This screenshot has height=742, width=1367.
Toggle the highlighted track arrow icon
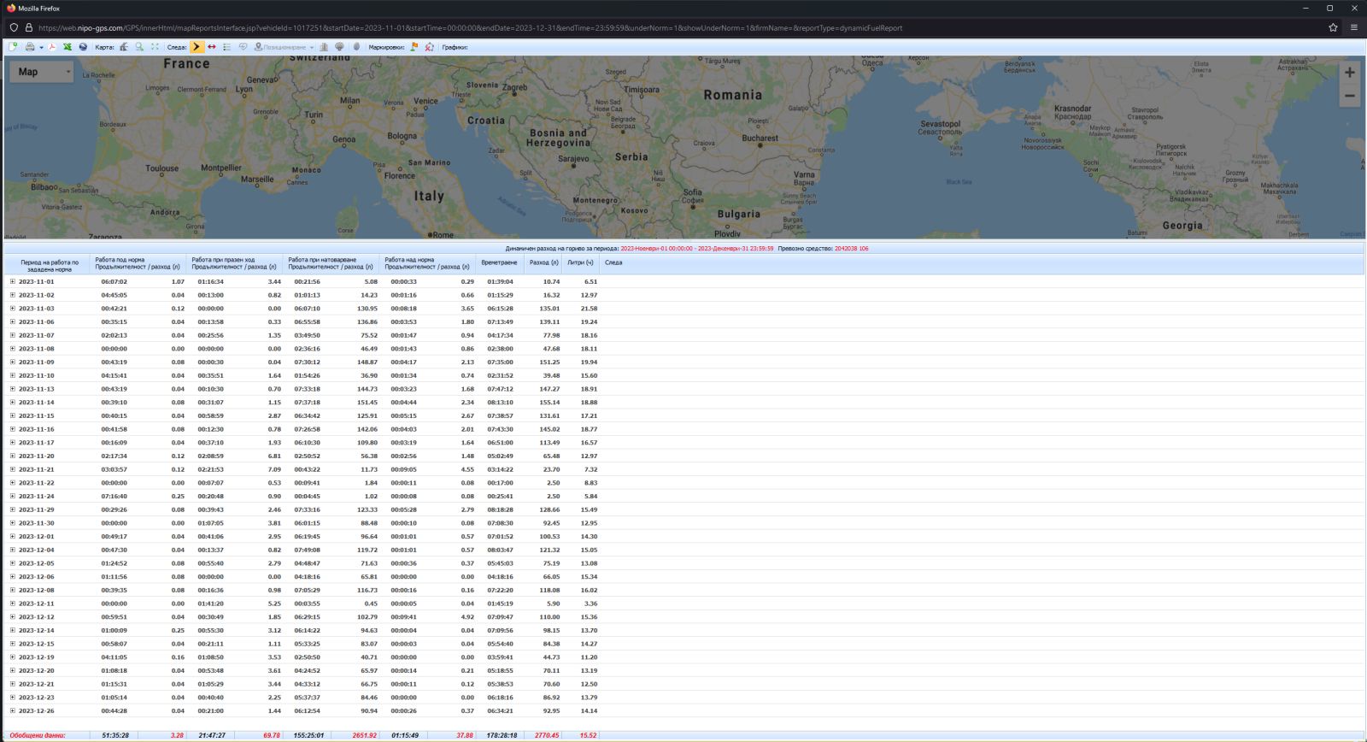tap(197, 47)
